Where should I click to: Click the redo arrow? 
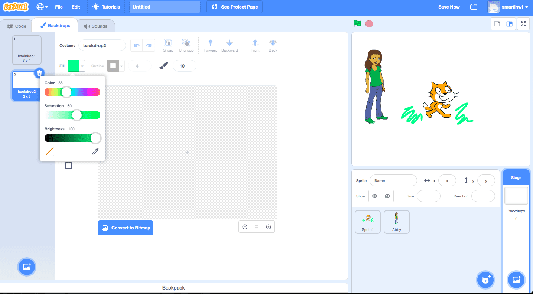click(148, 45)
